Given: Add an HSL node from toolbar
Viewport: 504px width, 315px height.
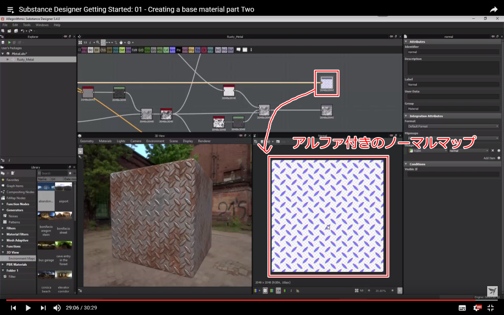Looking at the screenshot, I should click(x=160, y=50).
